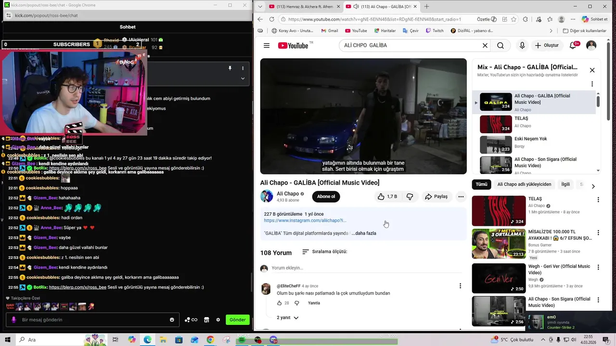Open Edge settings and more menu
Viewport: 616px width, 346px height.
point(573,19)
